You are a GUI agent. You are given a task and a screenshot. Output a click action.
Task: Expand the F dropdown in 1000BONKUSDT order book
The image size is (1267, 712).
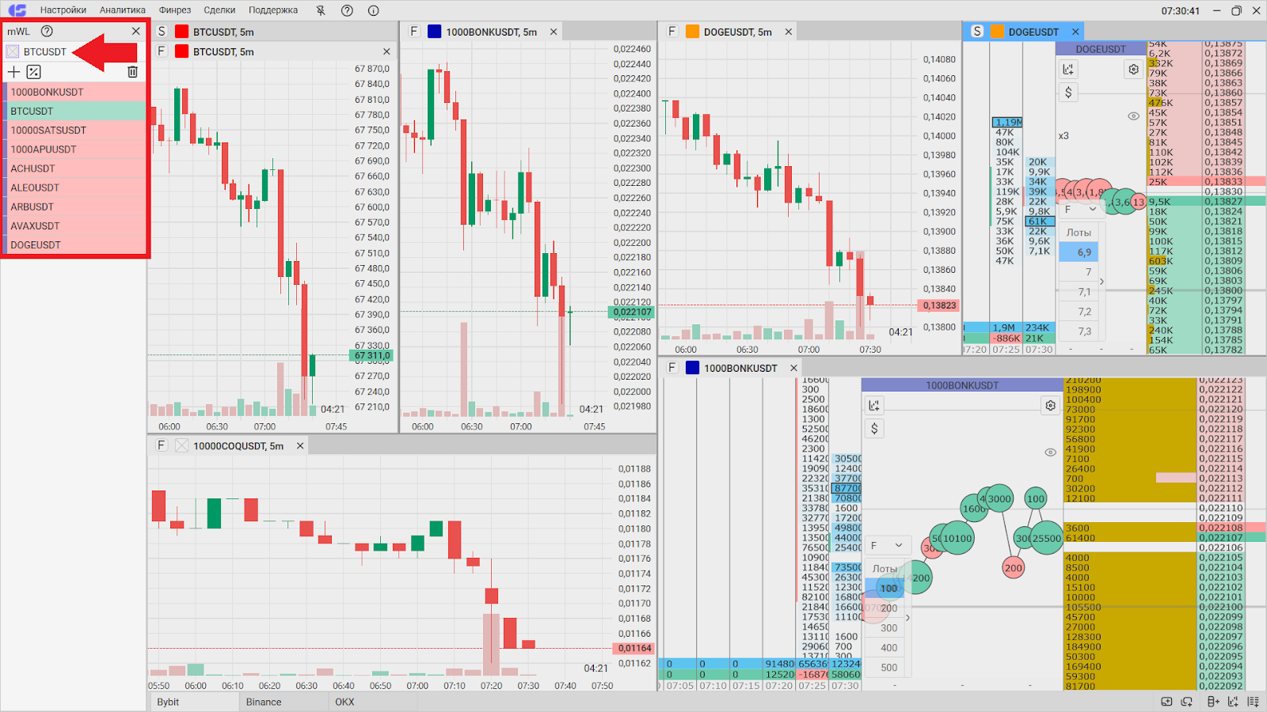(x=886, y=545)
